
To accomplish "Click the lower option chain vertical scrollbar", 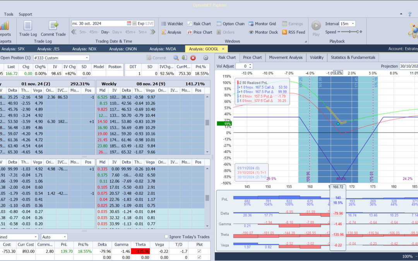I will click(207, 197).
